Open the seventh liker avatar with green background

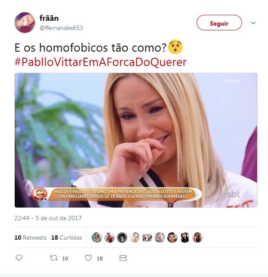(x=172, y=237)
